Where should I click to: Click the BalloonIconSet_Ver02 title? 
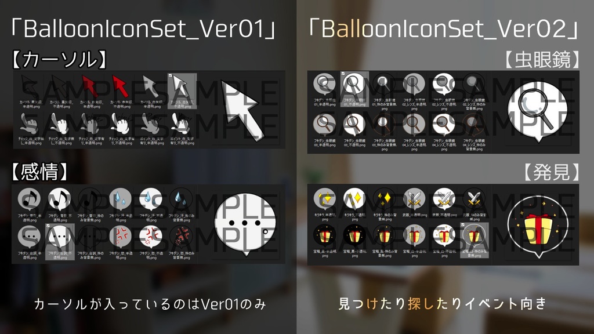coord(444,29)
